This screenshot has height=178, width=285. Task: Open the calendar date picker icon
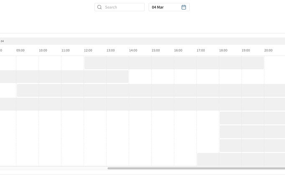tap(184, 7)
